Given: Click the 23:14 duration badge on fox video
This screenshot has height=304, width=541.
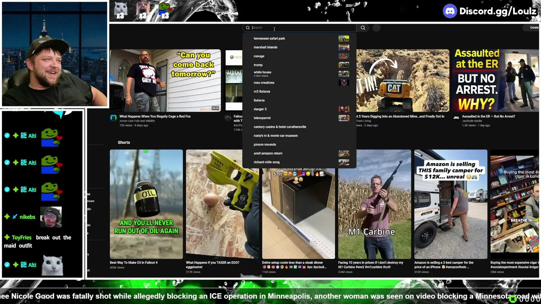Looking at the screenshot, I should pyautogui.click(x=215, y=109).
